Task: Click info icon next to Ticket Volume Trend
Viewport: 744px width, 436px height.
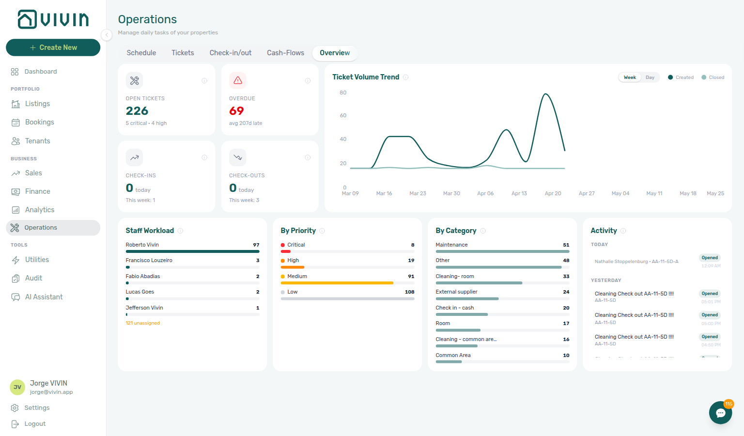Action: tap(406, 77)
